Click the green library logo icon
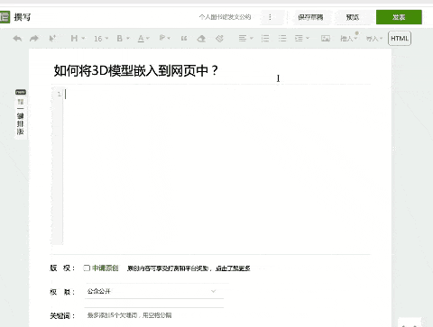Image resolution: width=433 pixels, height=327 pixels. click(5, 17)
